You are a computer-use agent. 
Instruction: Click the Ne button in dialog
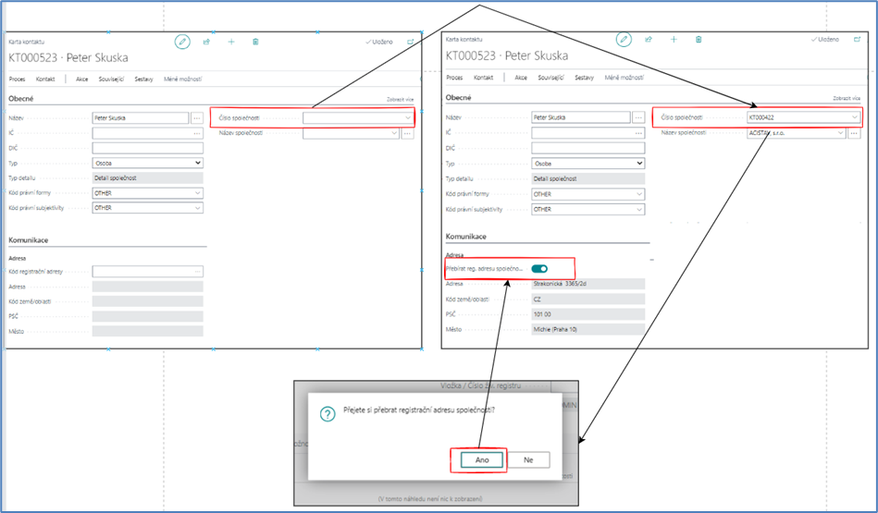click(528, 459)
